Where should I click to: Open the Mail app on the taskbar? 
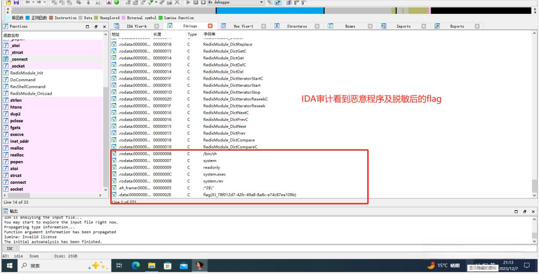tap(184, 266)
